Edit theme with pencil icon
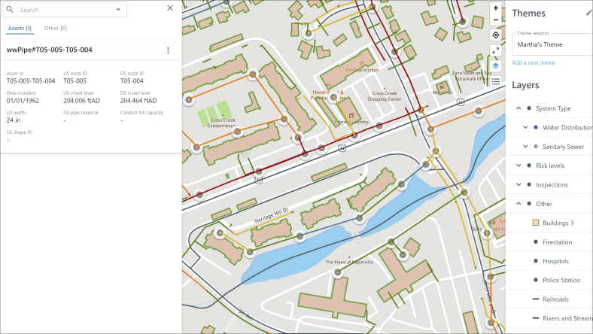This screenshot has height=334, width=593. click(588, 14)
